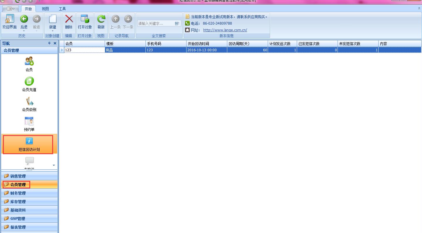Expand the 新建 dropdown arrow
Screen dimensions: 422x233
click(x=52, y=31)
